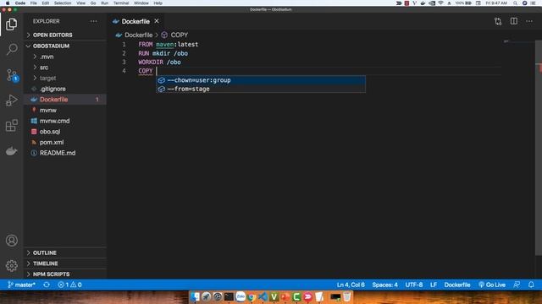Open Spotlight search in menu bar

point(515,3)
